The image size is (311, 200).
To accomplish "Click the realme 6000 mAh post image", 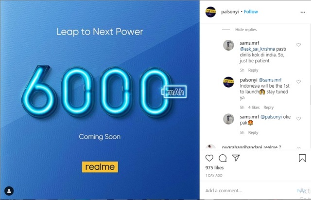I will tap(100, 100).
